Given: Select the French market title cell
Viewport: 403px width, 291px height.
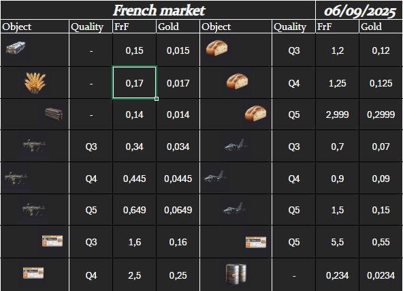Looking at the screenshot, I should pos(158,10).
